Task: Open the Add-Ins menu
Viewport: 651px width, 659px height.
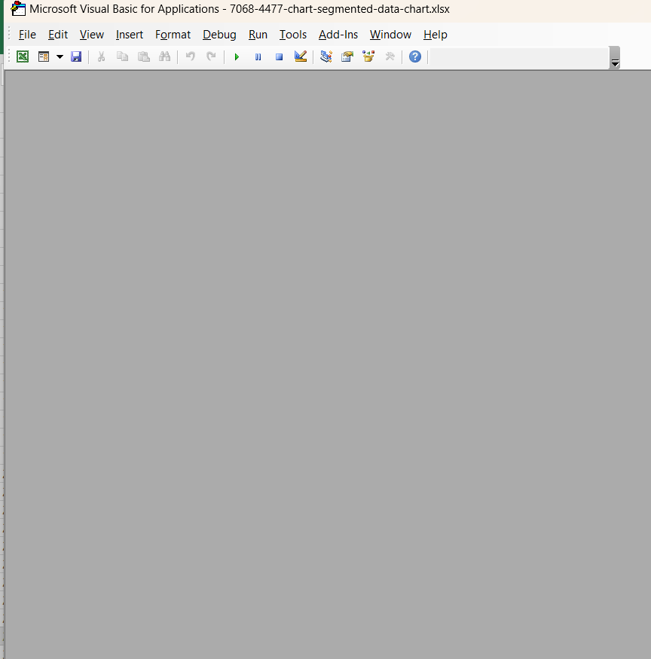Action: [x=338, y=35]
